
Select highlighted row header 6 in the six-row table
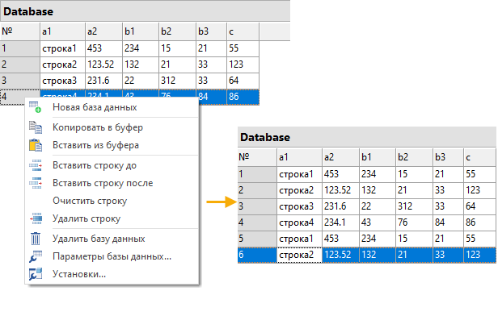pos(257,255)
